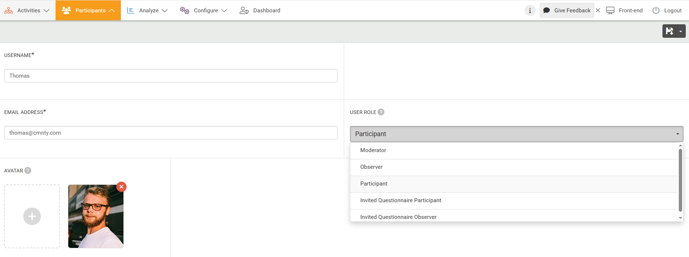Open the Front-end view

tap(624, 11)
